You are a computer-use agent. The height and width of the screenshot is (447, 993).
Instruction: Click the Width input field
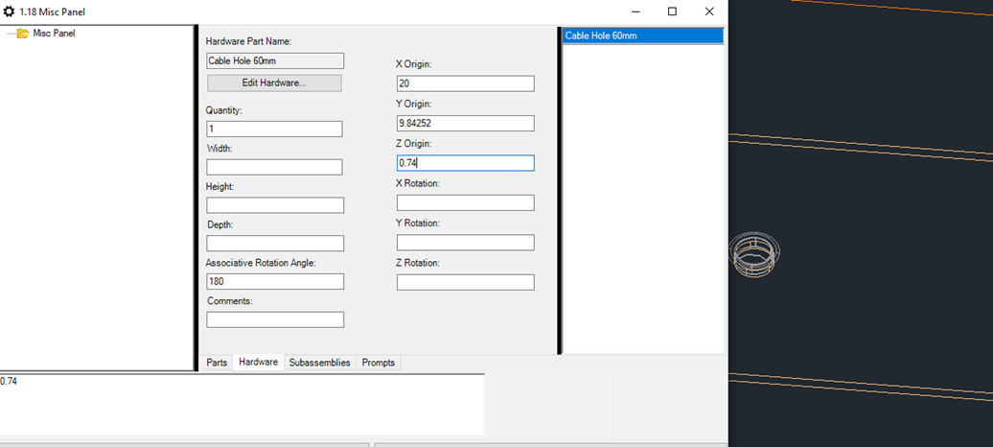[x=274, y=167]
